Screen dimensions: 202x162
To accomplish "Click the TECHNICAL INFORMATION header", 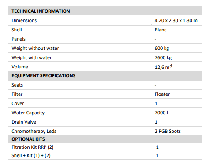I will (x=41, y=11).
